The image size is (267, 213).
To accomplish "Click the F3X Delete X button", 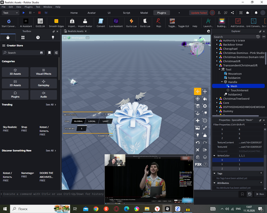I will (198, 150).
